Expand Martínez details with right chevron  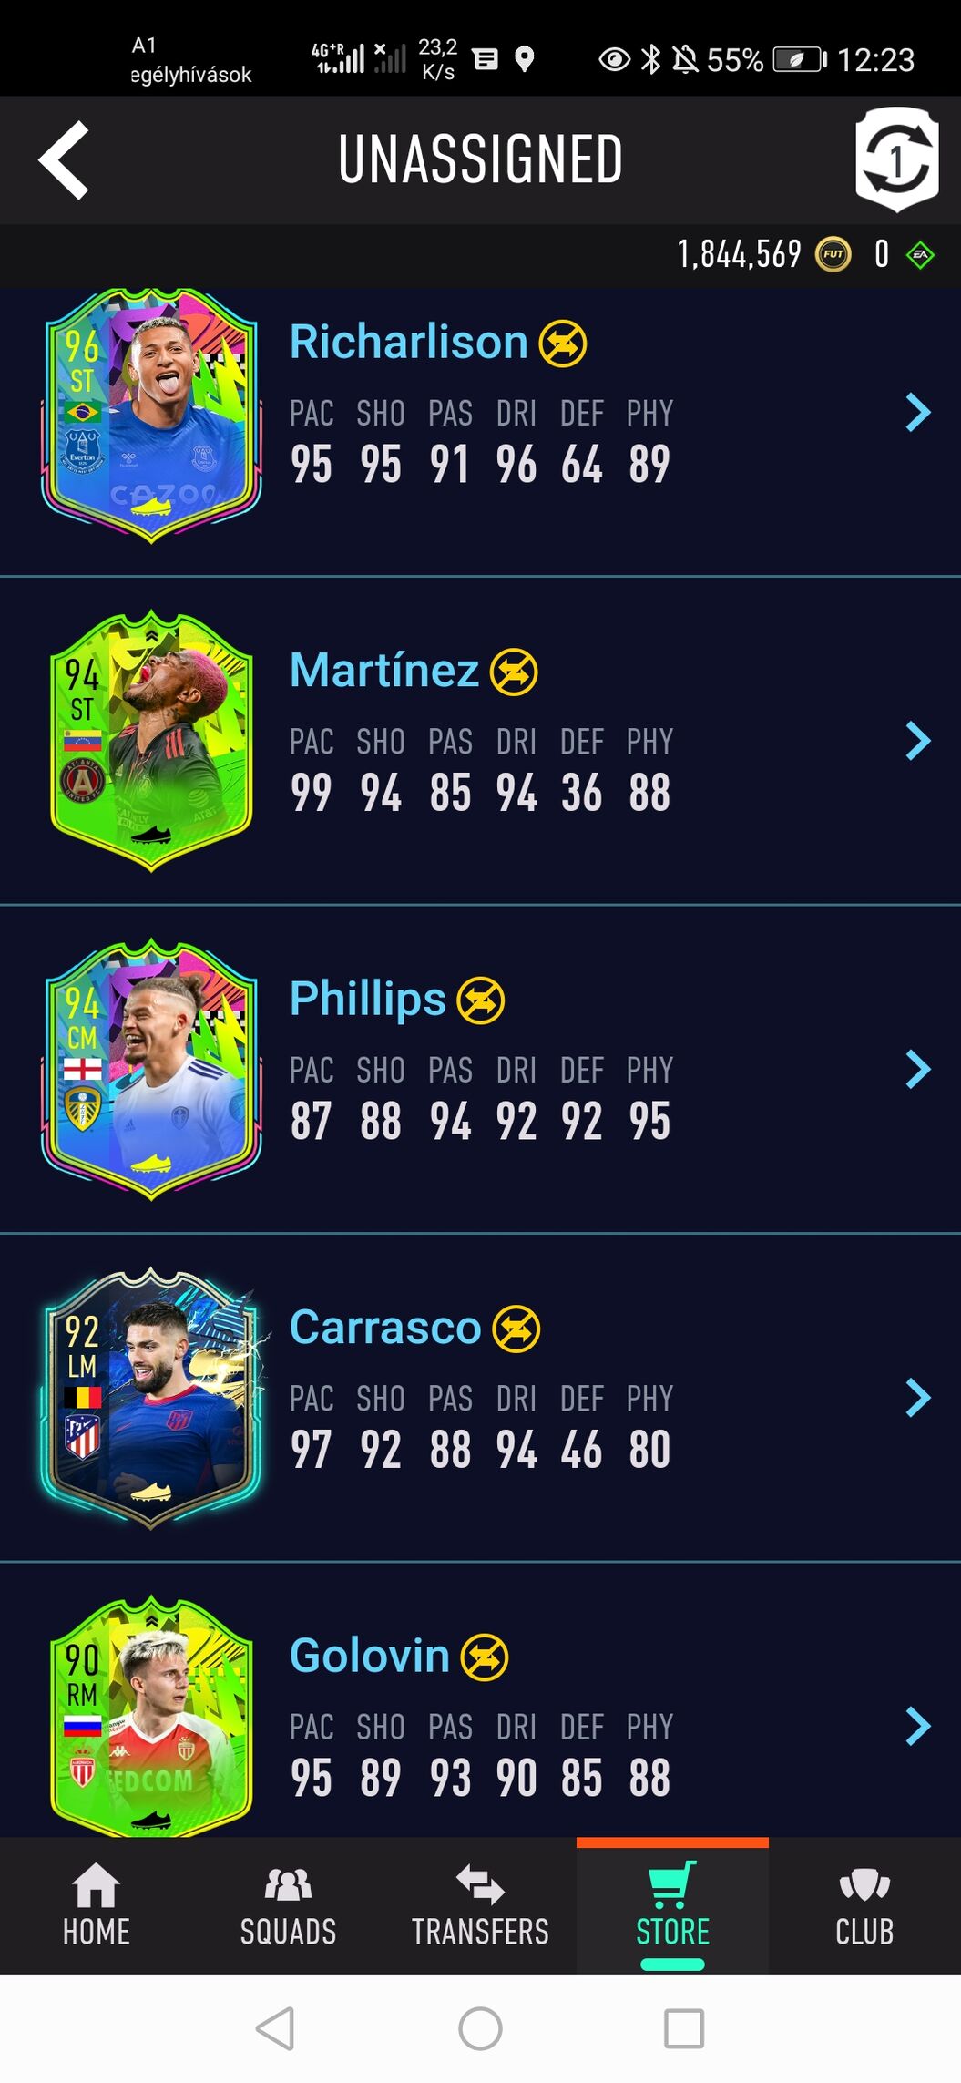tap(917, 741)
